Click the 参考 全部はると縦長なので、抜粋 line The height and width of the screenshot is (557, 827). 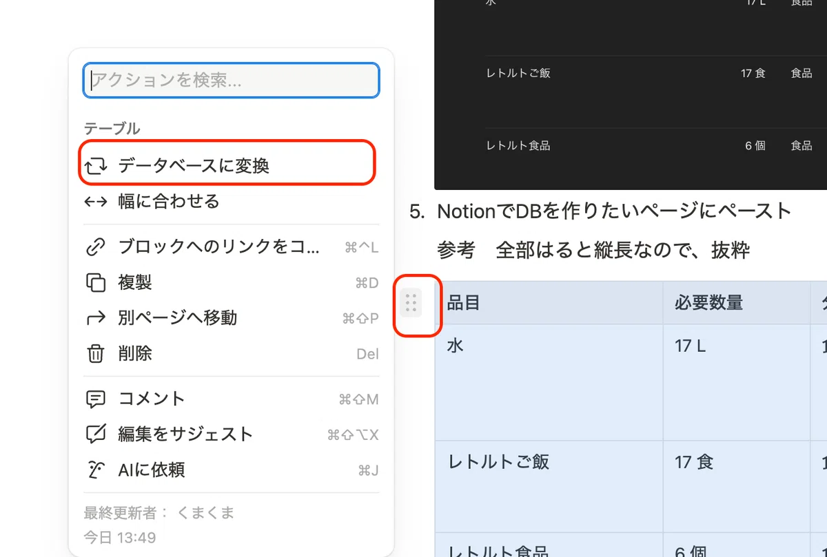pyautogui.click(x=593, y=250)
